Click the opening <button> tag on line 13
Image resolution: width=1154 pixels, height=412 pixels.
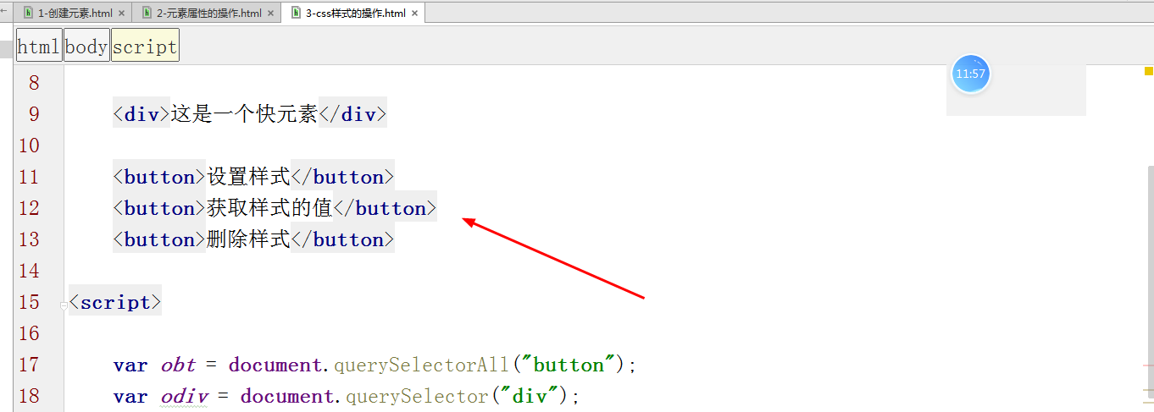[160, 239]
